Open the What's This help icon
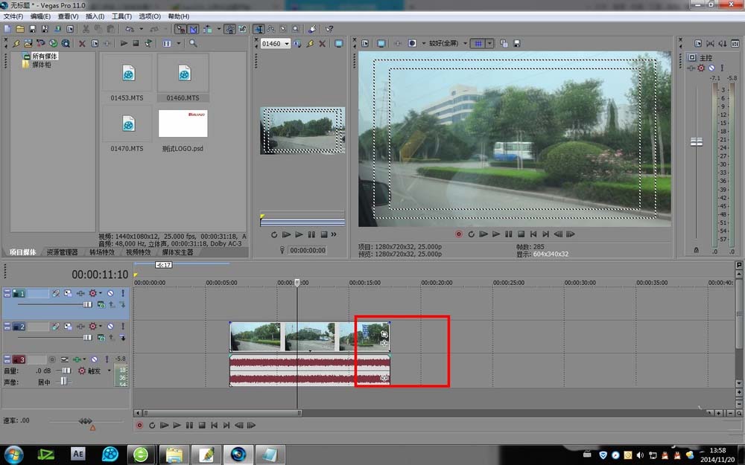The width and height of the screenshot is (745, 465). (x=329, y=29)
